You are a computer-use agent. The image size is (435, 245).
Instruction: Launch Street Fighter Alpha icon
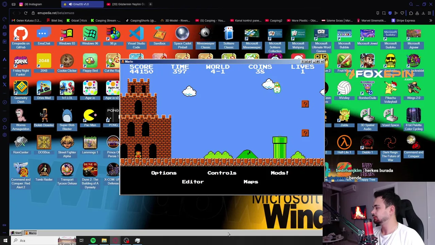(x=67, y=146)
